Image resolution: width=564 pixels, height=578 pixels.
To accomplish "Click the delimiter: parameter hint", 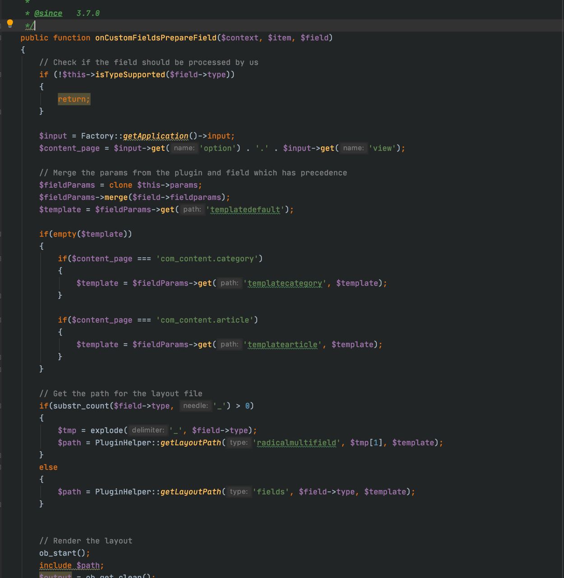I will pos(148,430).
